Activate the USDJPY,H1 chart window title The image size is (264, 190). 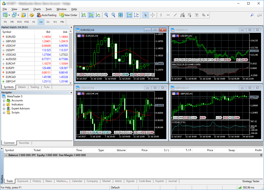pyautogui.click(x=182, y=30)
